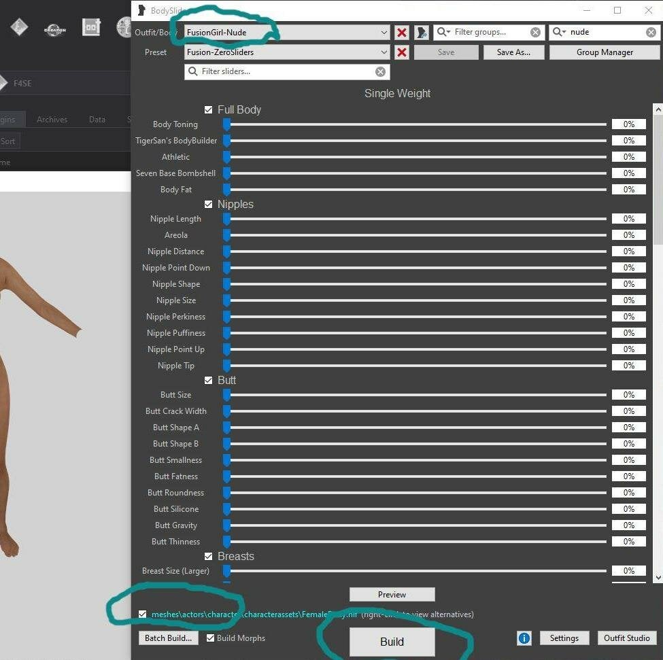Open BodySlide Settings
Image resolution: width=663 pixels, height=660 pixels.
pos(564,638)
